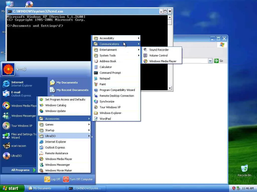Expand the UltraISO folder arrow

[89, 136]
